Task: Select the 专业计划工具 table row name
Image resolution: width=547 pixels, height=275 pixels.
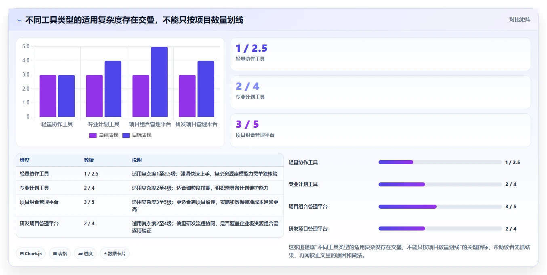Action: (x=34, y=188)
